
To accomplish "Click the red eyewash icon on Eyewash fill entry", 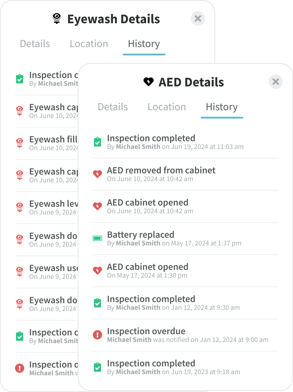I will [x=20, y=143].
